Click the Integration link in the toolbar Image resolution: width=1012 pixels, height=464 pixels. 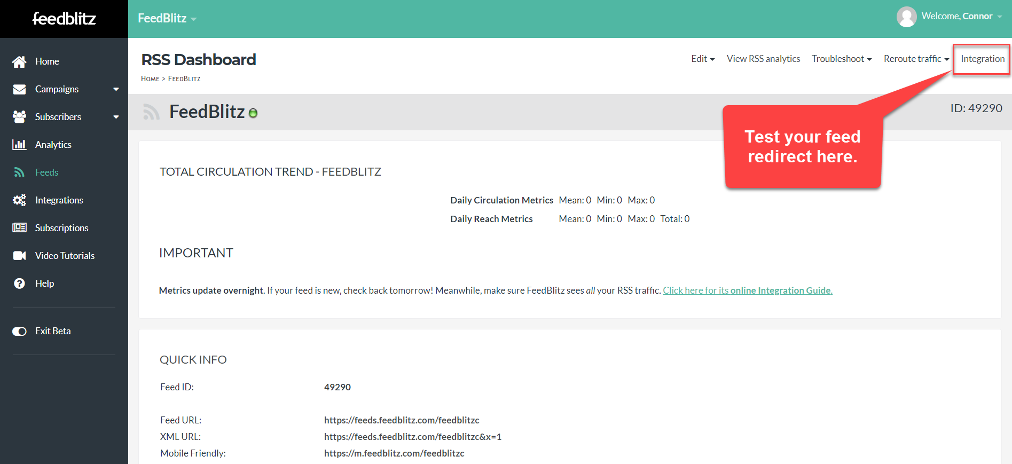point(983,59)
